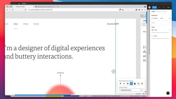Screen dimensions: 176x99
Task: Click the Alexander Byrne site name
Action: tap(113, 24)
